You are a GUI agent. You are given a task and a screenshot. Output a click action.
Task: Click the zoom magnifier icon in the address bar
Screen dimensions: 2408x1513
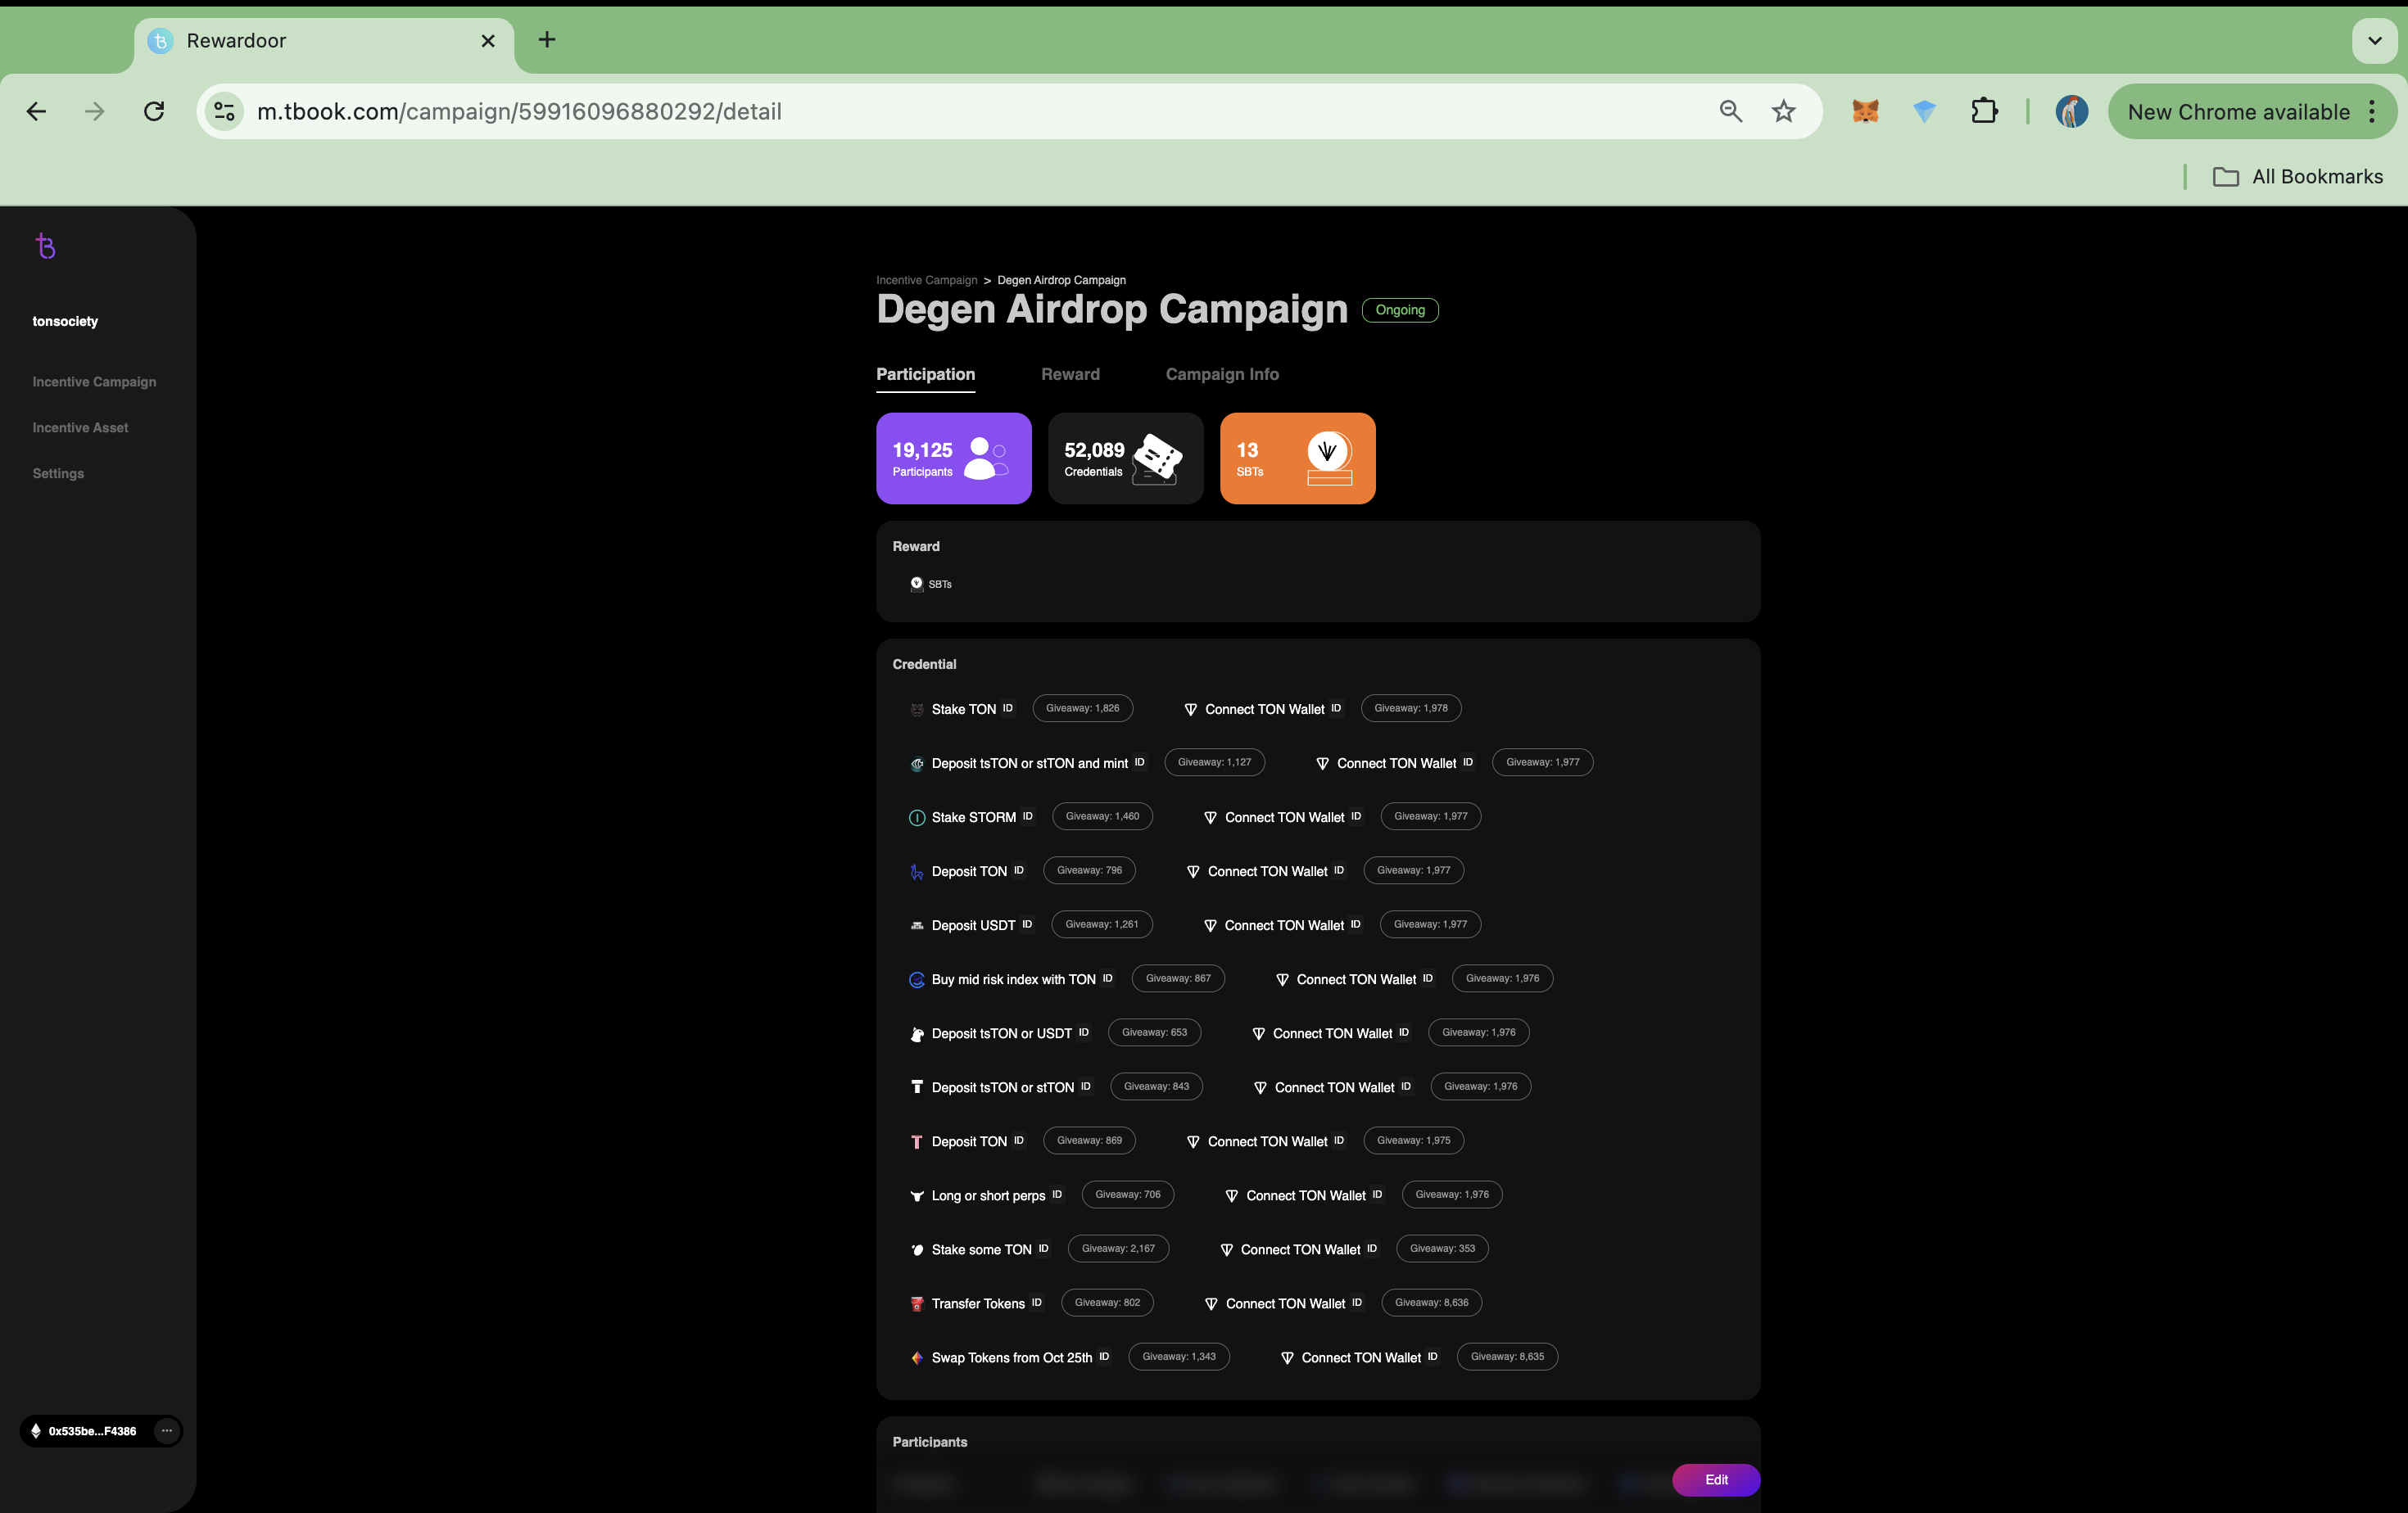coord(1730,111)
